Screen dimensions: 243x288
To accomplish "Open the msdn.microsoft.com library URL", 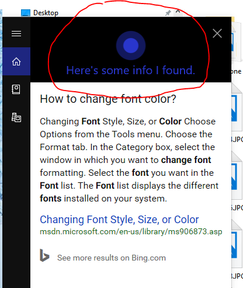I will (131, 232).
